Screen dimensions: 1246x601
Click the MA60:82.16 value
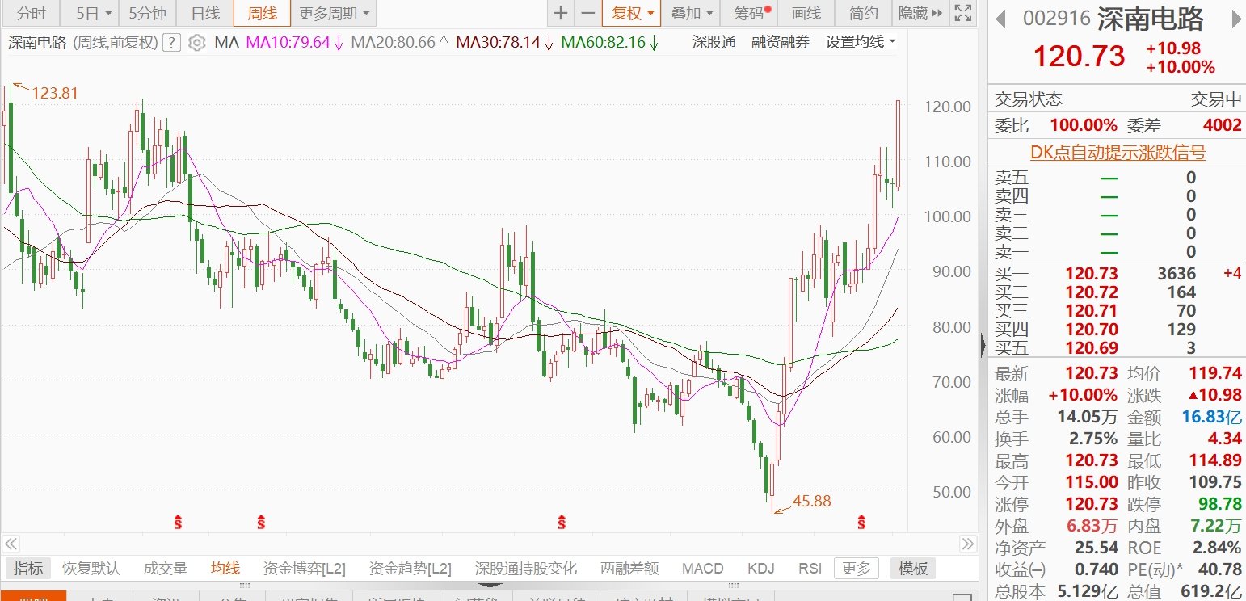pyautogui.click(x=604, y=43)
